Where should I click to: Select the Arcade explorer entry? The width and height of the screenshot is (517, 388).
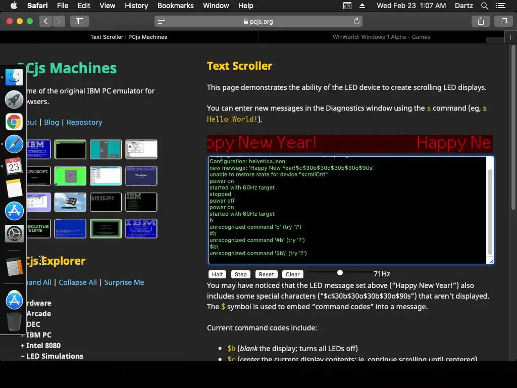coord(38,314)
